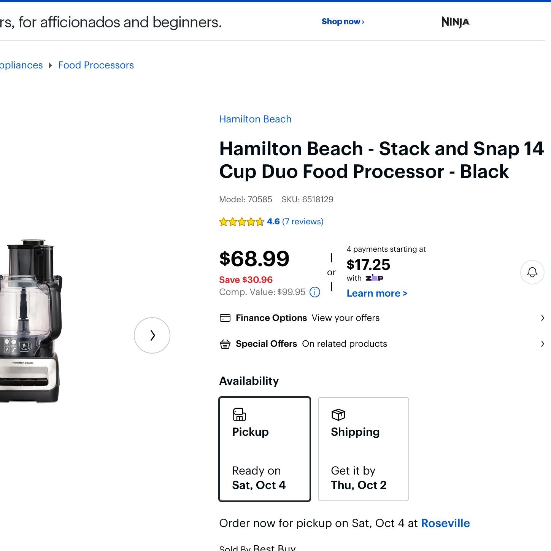
Task: Click the Hamilton Beach brand link
Action: pyautogui.click(x=255, y=119)
